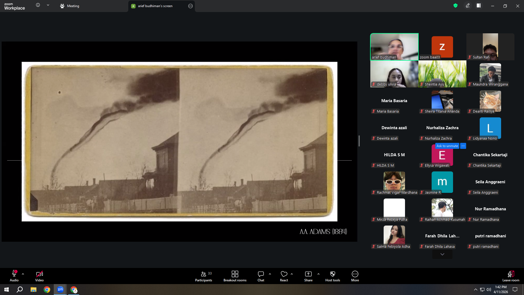
Task: Select Rachmat Vigar Wardhana's tile
Action: click(394, 182)
